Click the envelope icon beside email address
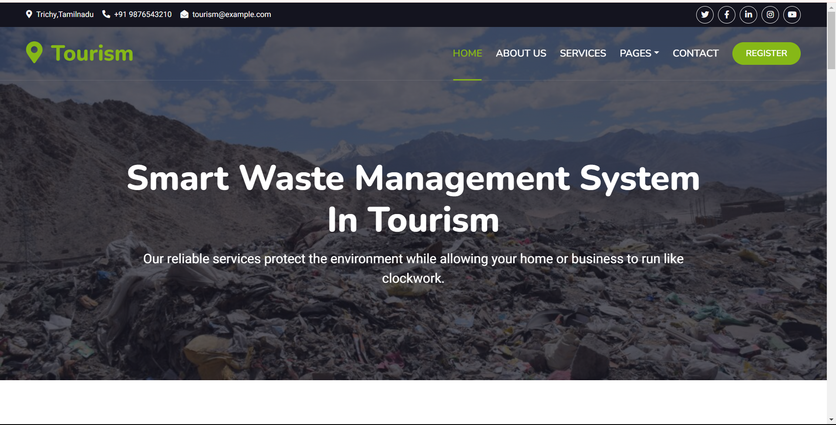836x425 pixels. 185,14
